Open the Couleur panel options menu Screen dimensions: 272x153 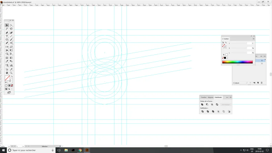pyautogui.click(x=253, y=39)
